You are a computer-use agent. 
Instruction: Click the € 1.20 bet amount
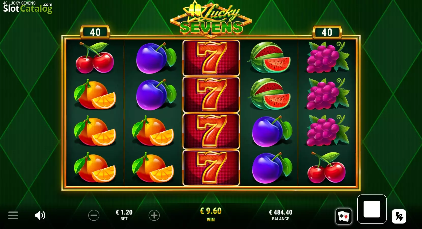[x=124, y=212]
